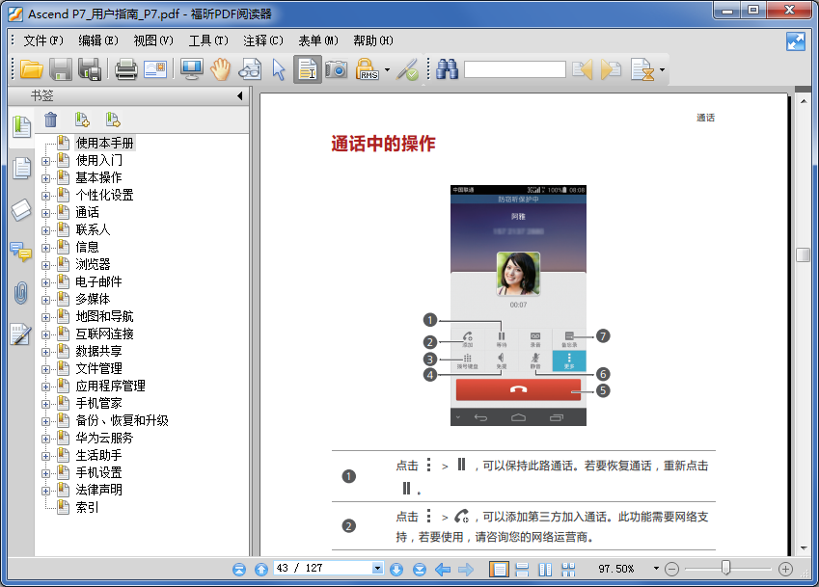819x587 pixels.
Task: Expand the 通话 bookmark node
Action: click(x=46, y=213)
